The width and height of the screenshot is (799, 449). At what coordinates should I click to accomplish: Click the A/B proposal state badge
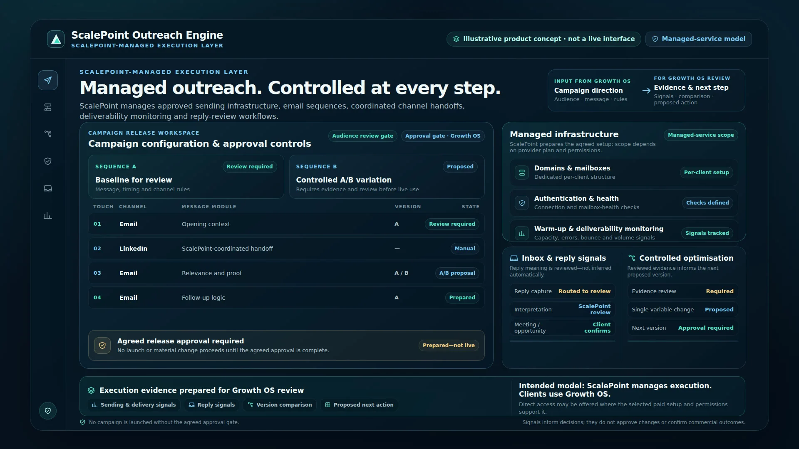click(457, 273)
